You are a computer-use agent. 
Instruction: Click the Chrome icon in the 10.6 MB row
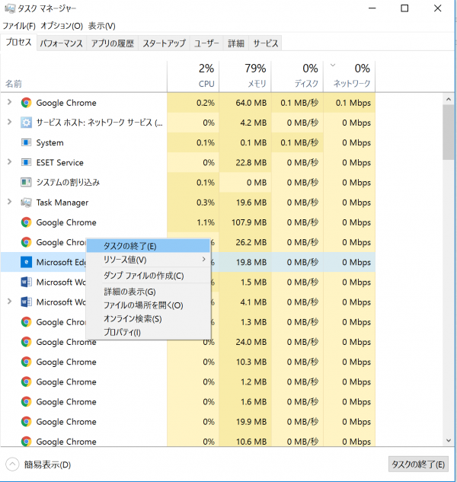[26, 442]
